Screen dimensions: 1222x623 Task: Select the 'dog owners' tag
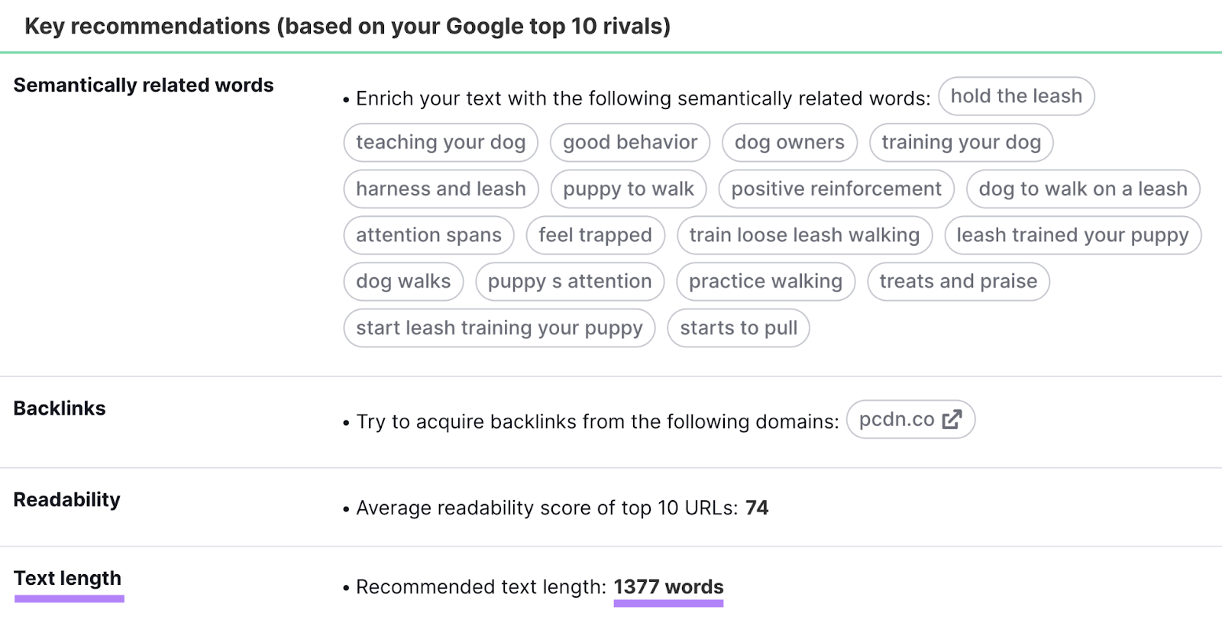point(789,143)
